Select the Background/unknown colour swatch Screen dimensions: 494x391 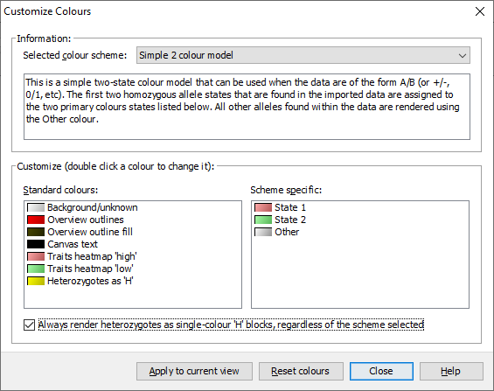[x=36, y=207]
